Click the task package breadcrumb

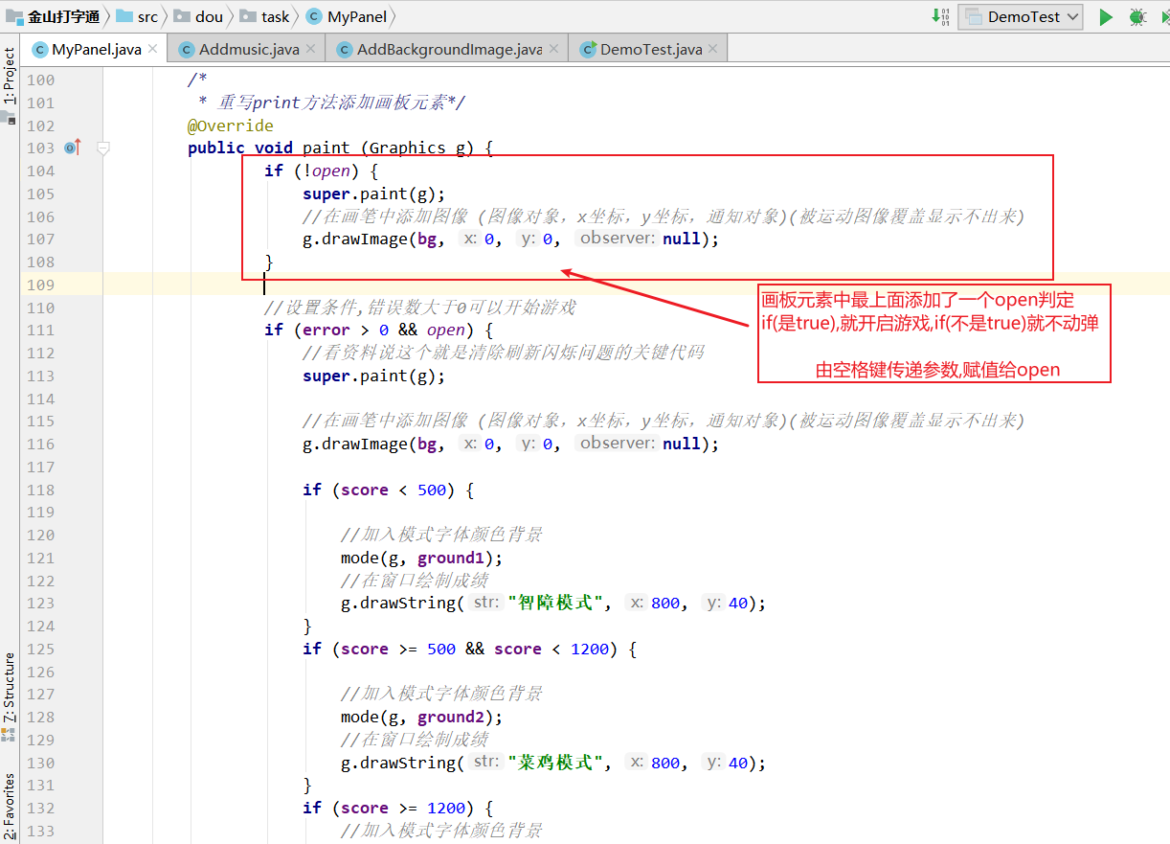click(264, 16)
